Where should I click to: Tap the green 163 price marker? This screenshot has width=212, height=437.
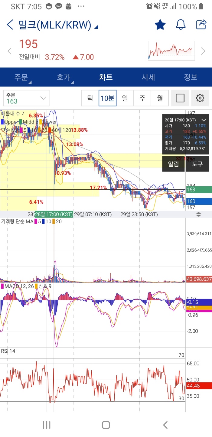[199, 190]
